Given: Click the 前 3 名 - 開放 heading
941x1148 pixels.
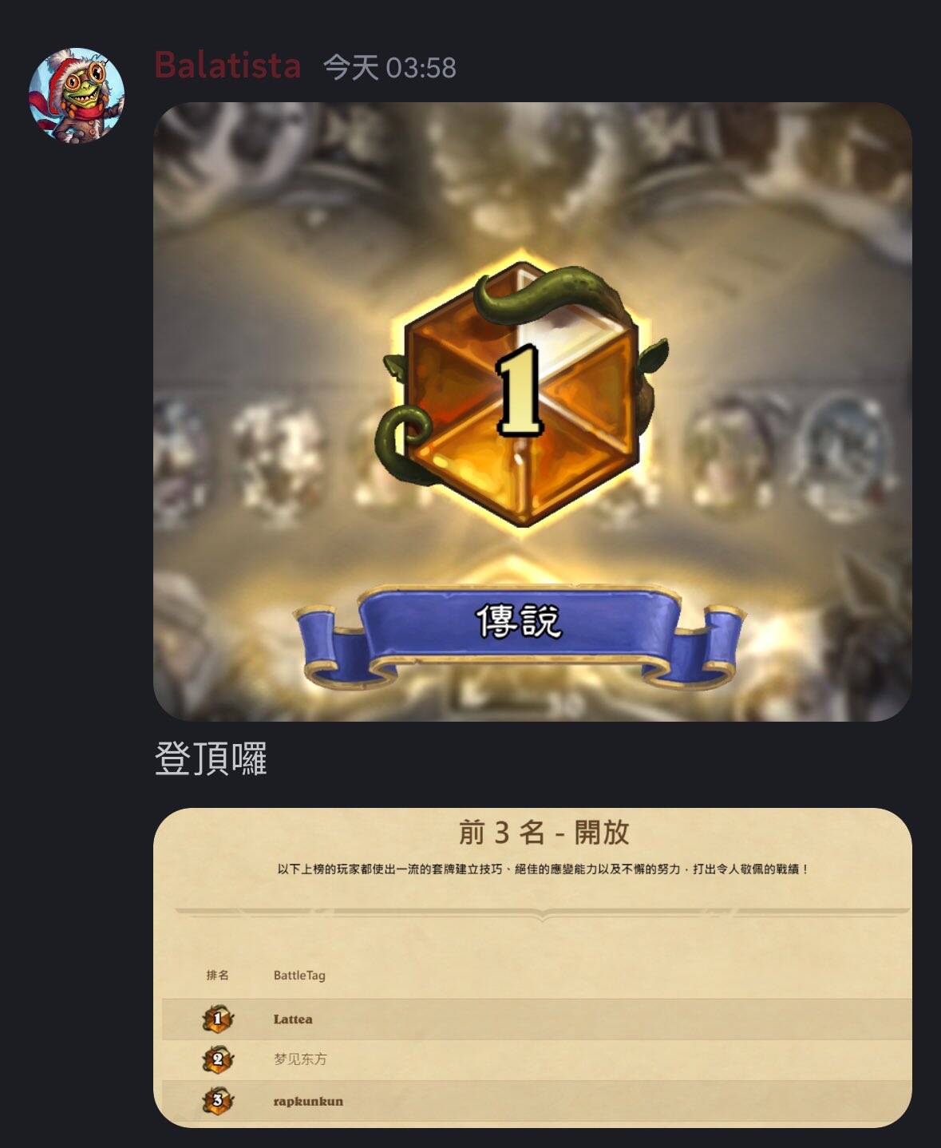Looking at the screenshot, I should [544, 833].
